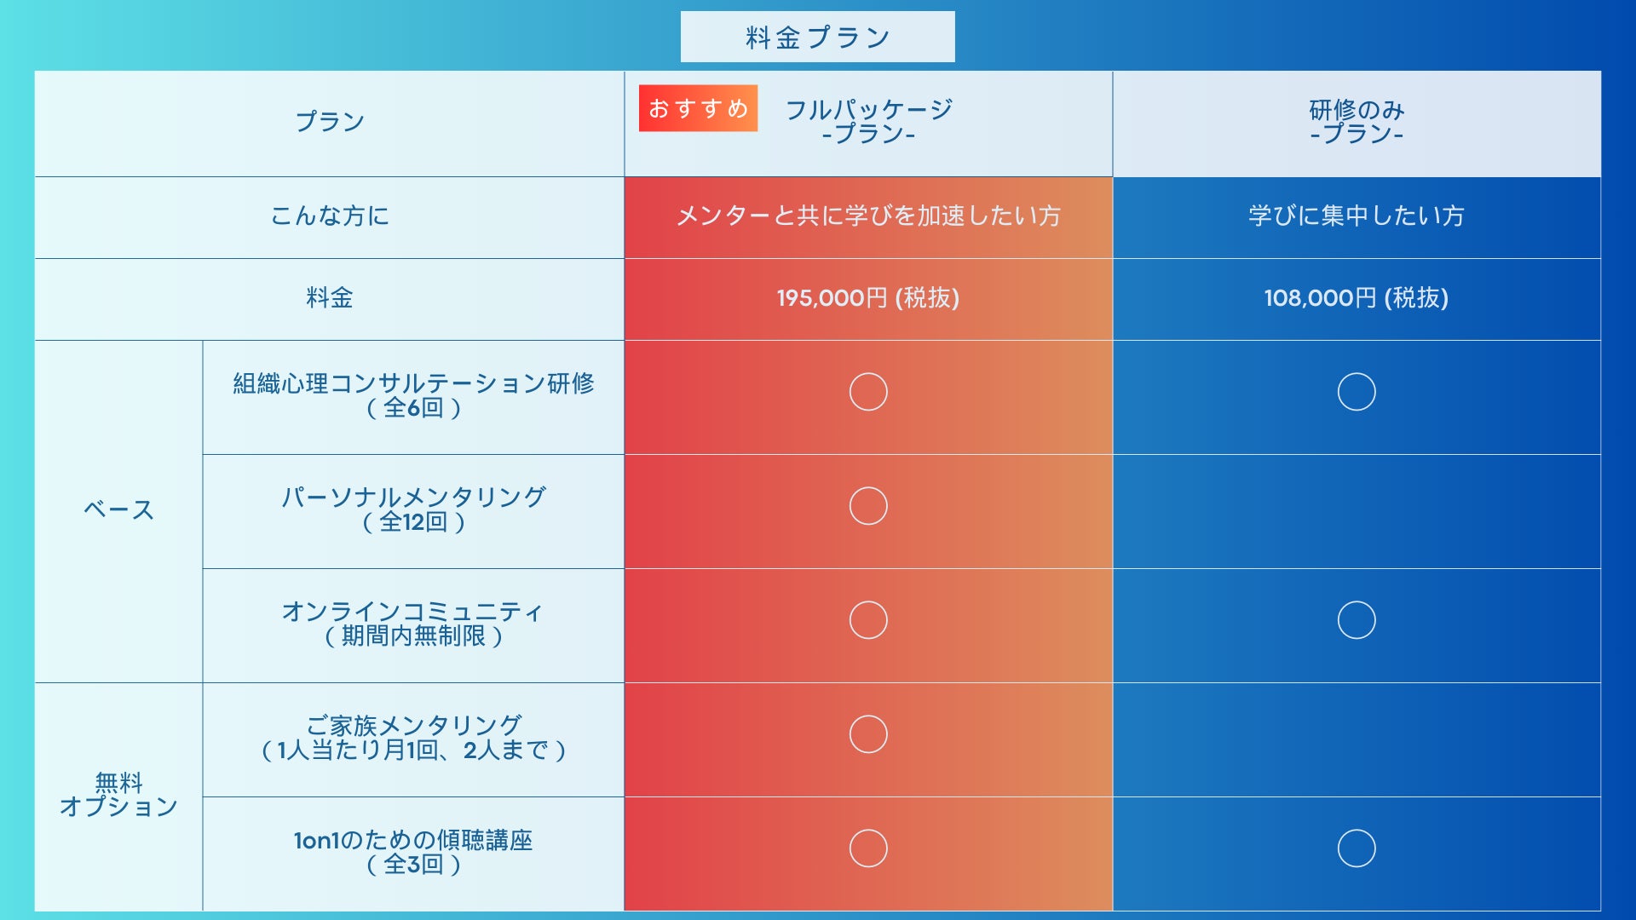The width and height of the screenshot is (1636, 920).
Task: Select the フルパッケージ plan header
Action: click(x=868, y=121)
